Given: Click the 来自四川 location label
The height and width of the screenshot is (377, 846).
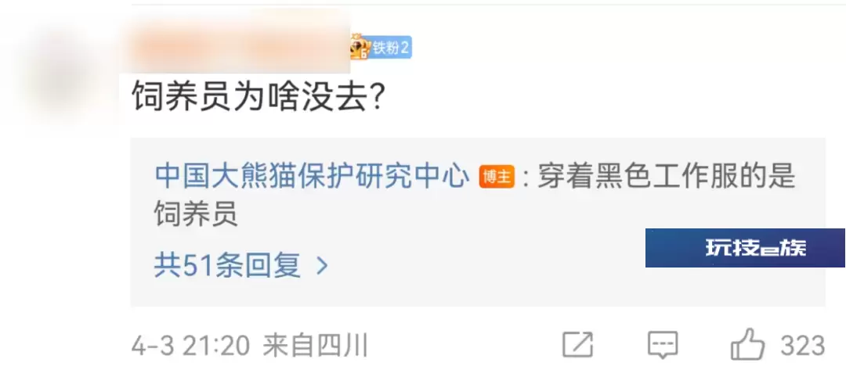Looking at the screenshot, I should (315, 346).
